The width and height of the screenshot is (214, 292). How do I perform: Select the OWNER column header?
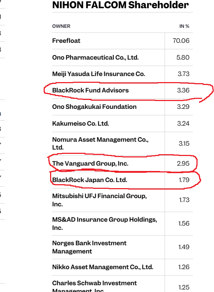point(61,26)
